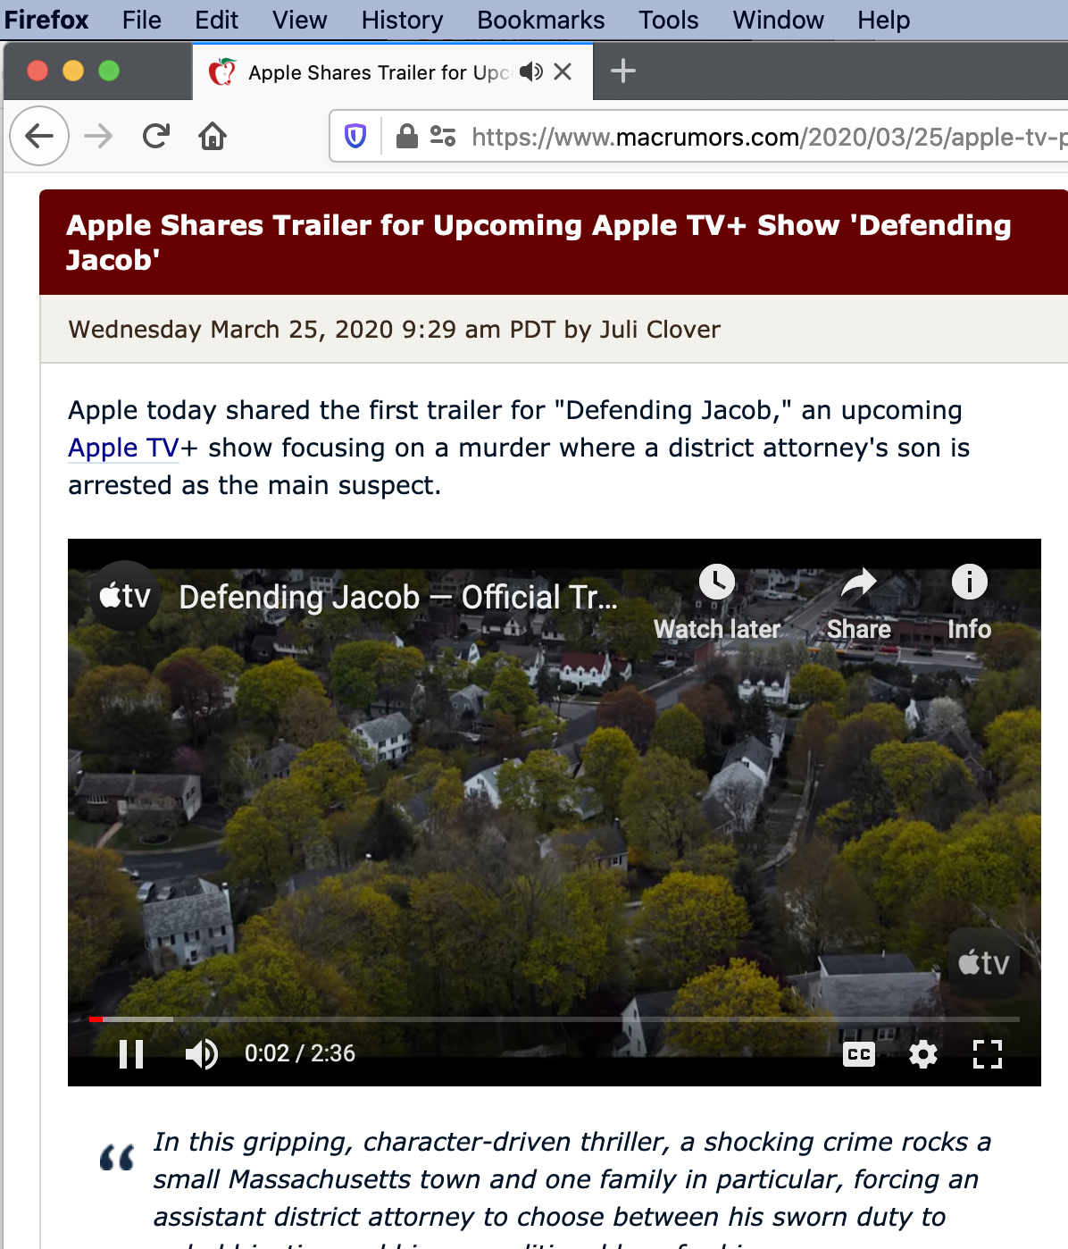Select the Apple Shares Trailer tab
The width and height of the screenshot is (1068, 1249).
pos(393,71)
